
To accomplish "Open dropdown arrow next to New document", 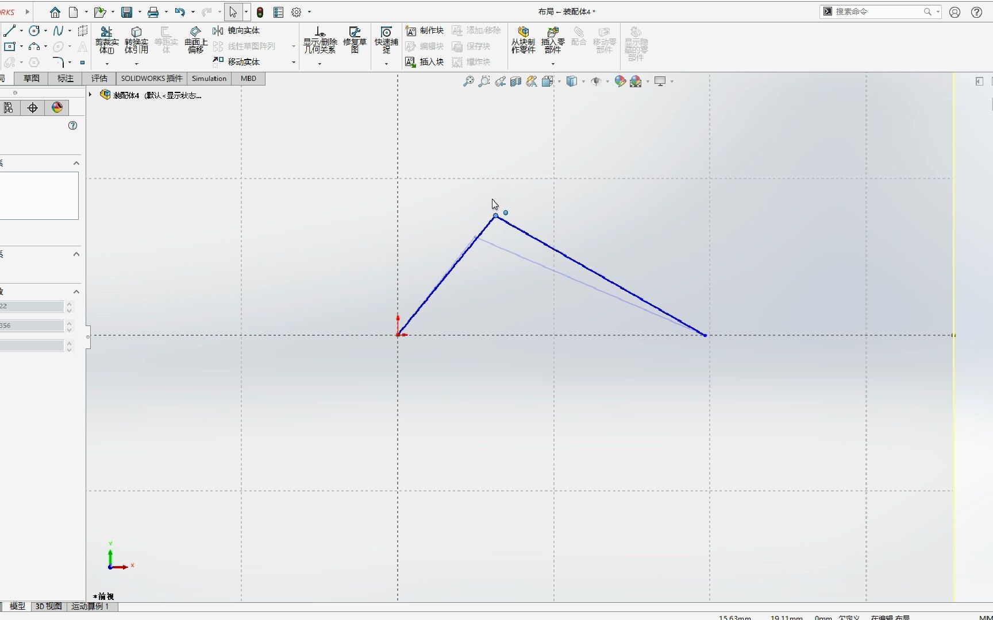I will pos(86,12).
